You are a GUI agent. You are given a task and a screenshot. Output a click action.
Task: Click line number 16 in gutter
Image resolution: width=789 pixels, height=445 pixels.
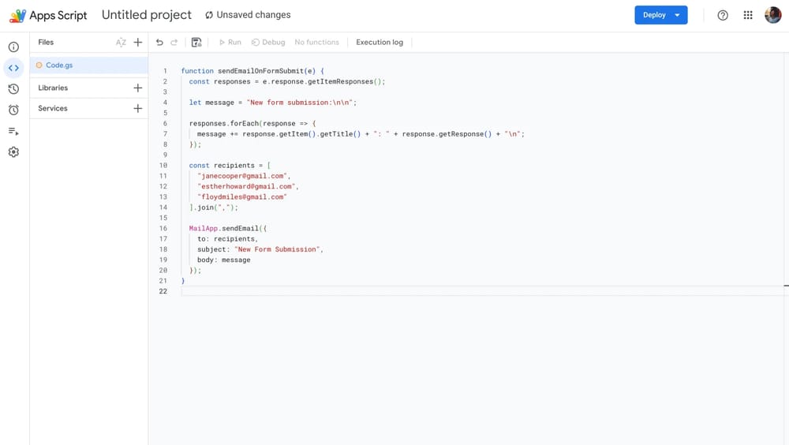pyautogui.click(x=163, y=229)
